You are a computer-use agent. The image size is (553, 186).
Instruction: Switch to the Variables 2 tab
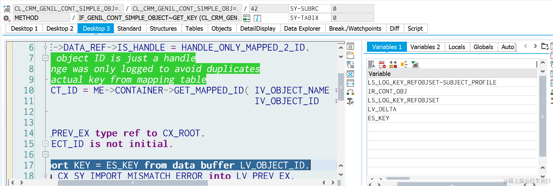coord(425,47)
